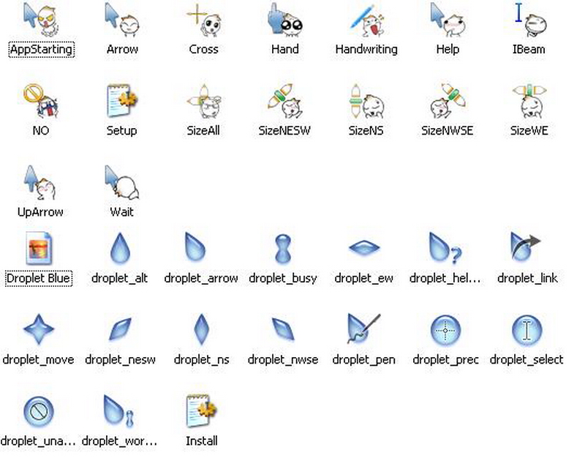The height and width of the screenshot is (458, 585).
Task: Click the UpArrow cursor icon
Action: tap(40, 182)
